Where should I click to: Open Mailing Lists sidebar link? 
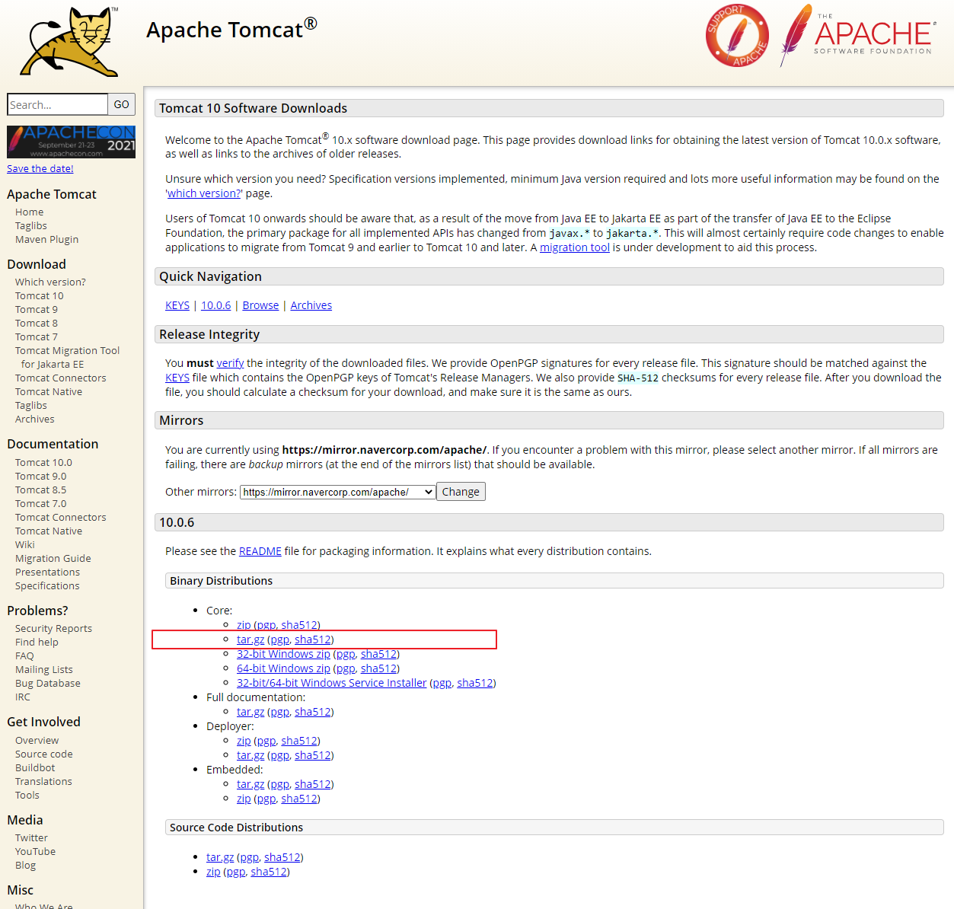pos(44,669)
